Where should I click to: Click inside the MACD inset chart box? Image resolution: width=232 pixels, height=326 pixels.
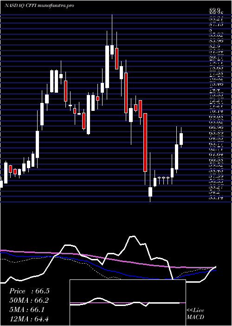pos(128,303)
